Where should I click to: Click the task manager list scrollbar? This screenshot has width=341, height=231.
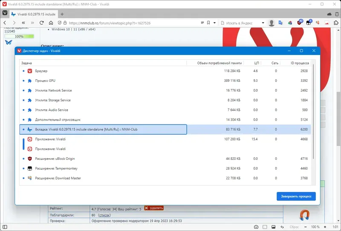[x=313, y=111]
